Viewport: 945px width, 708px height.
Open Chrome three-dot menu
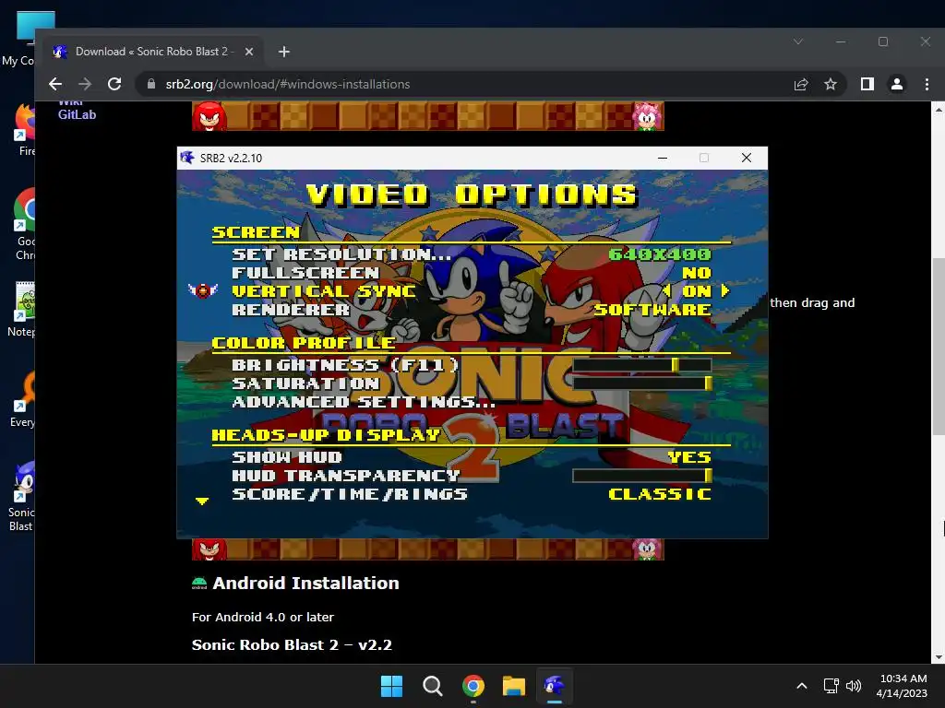pos(927,84)
